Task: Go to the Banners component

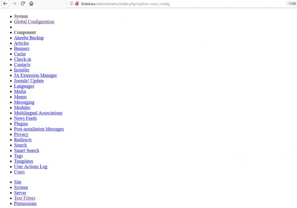Action: [21, 49]
